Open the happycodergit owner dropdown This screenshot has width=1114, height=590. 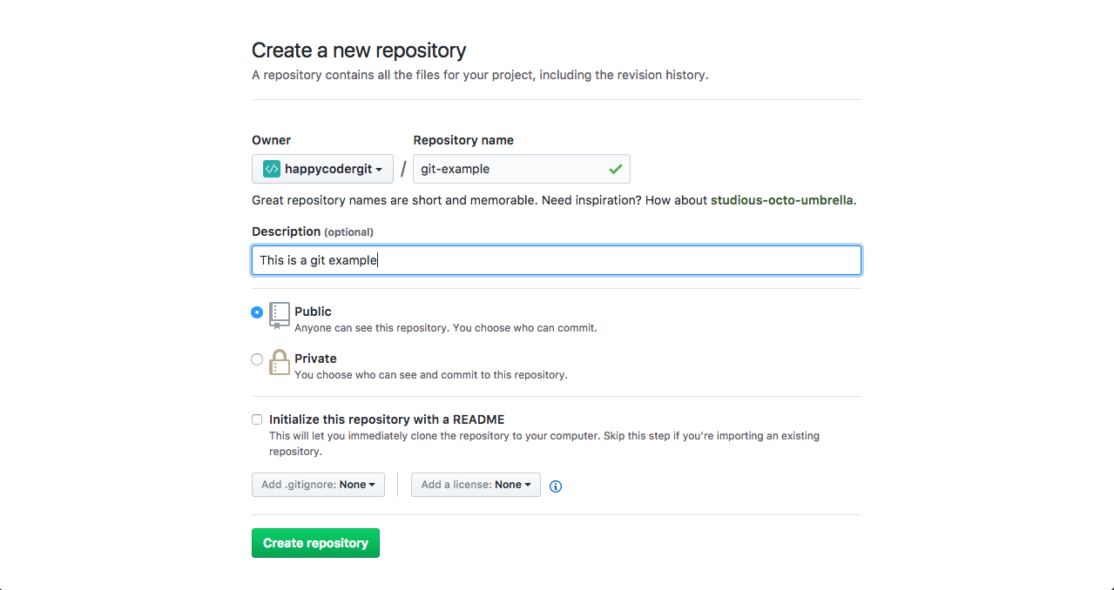coord(322,168)
